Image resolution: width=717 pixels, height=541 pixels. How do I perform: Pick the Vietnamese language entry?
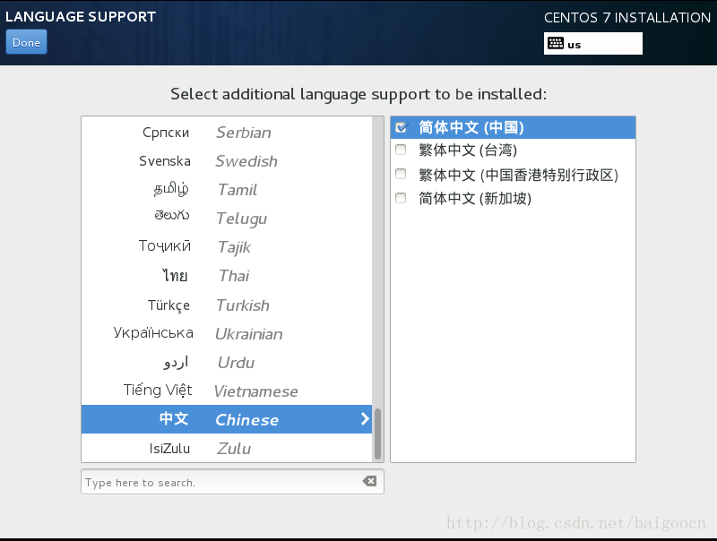click(226, 391)
